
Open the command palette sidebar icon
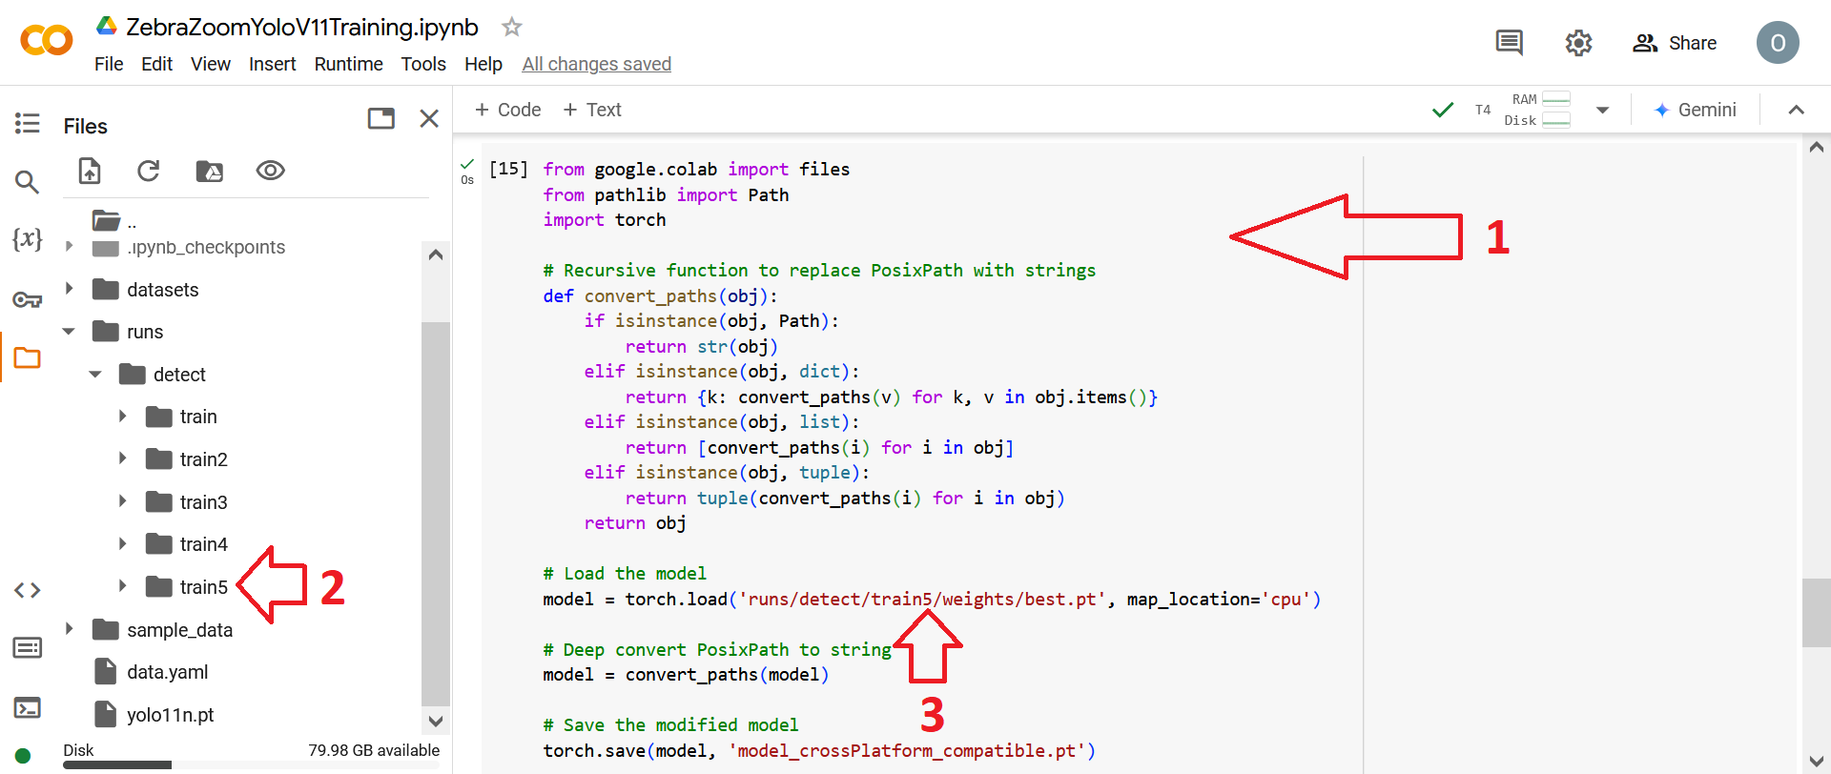(27, 648)
